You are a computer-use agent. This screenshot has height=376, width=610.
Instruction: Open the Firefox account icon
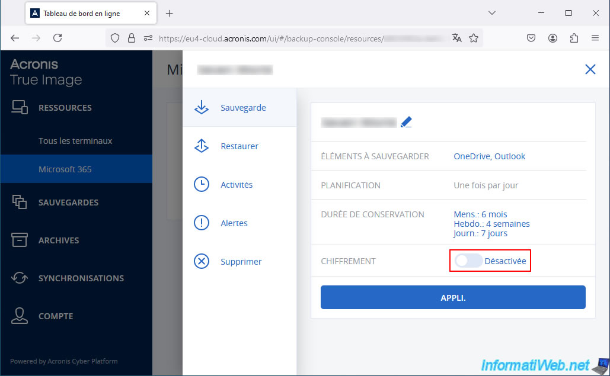(x=552, y=38)
